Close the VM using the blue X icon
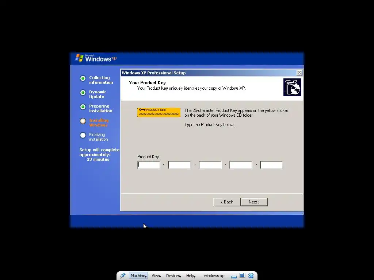 (x=251, y=276)
